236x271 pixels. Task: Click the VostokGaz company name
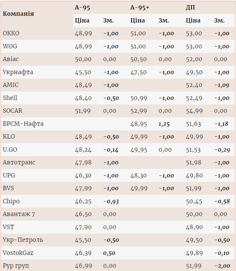(x=18, y=253)
